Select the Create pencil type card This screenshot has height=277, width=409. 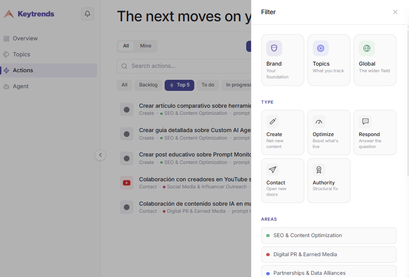(x=283, y=133)
